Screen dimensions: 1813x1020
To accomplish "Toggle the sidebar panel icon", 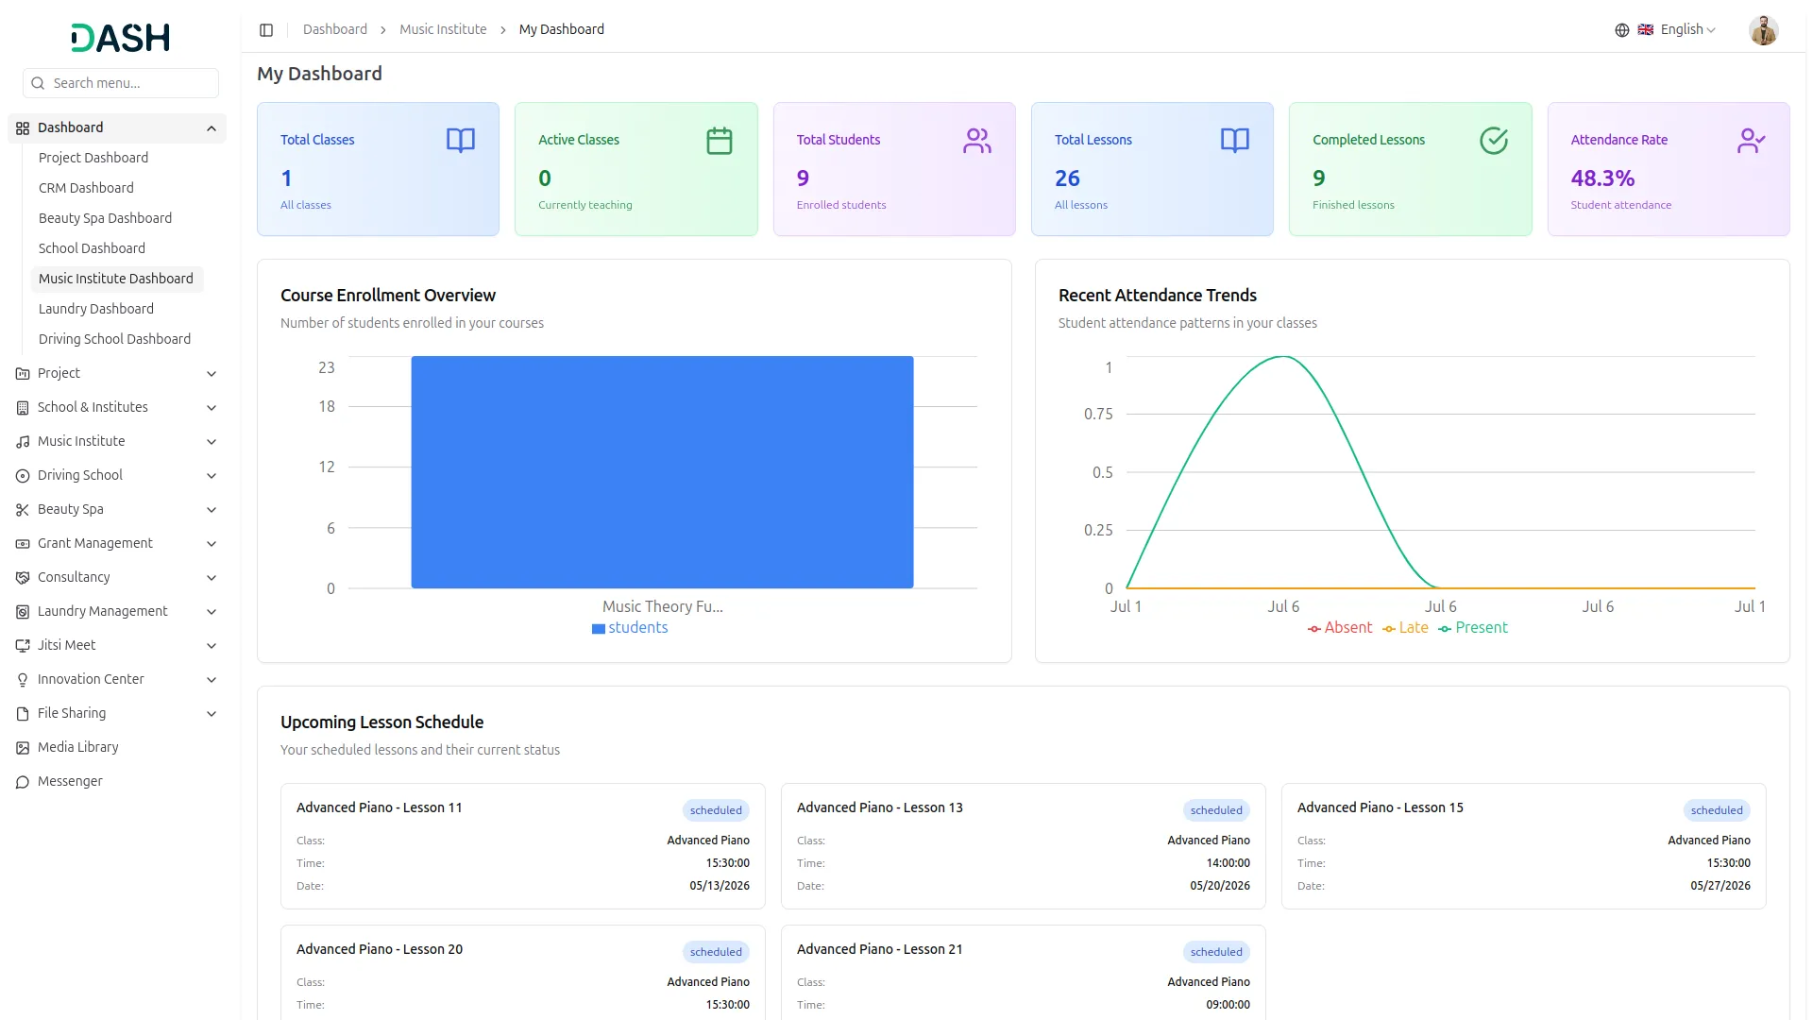I will click(266, 30).
